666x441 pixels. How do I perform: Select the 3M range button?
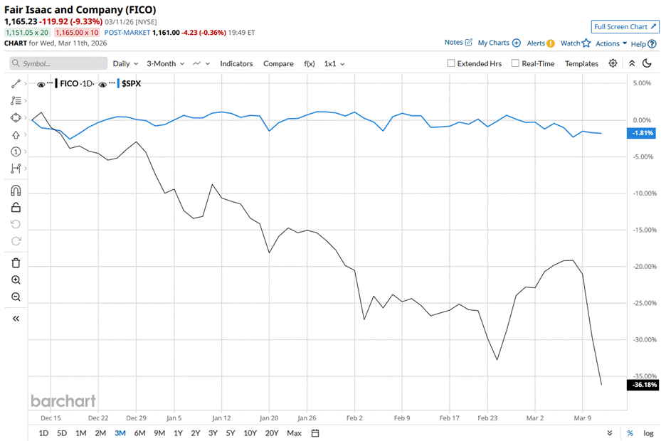click(x=120, y=433)
